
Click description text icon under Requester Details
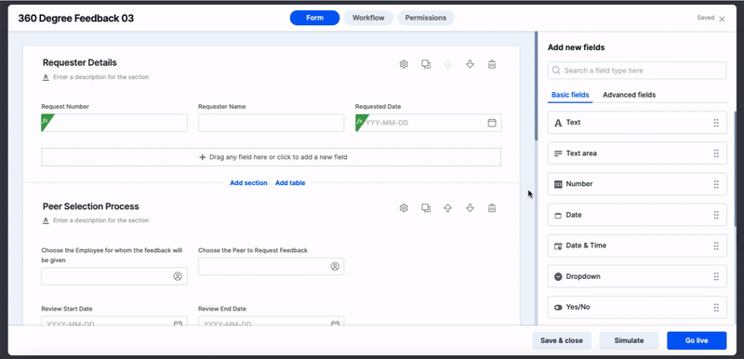point(46,77)
